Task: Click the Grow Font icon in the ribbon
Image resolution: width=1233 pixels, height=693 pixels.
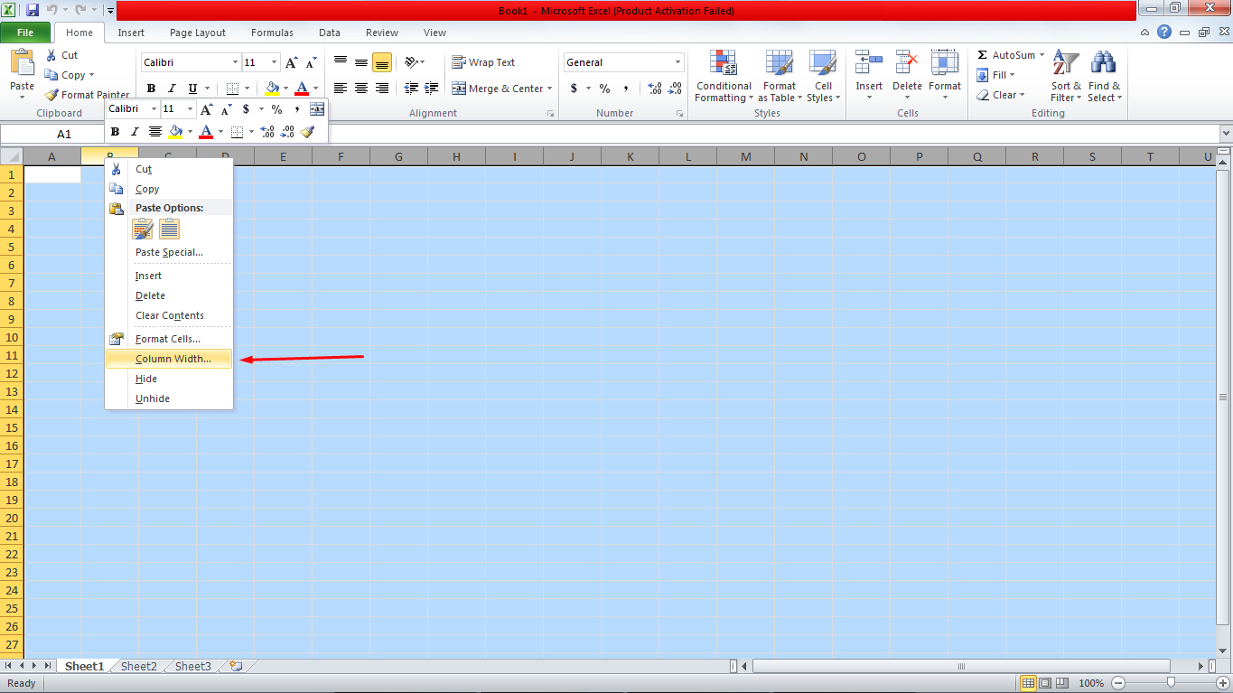Action: click(x=292, y=62)
